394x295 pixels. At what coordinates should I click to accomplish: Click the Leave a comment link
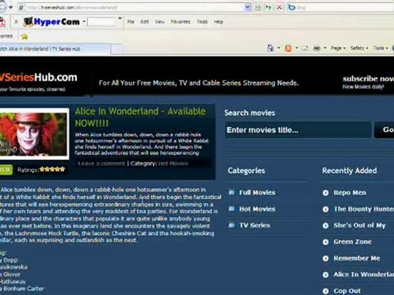101,163
